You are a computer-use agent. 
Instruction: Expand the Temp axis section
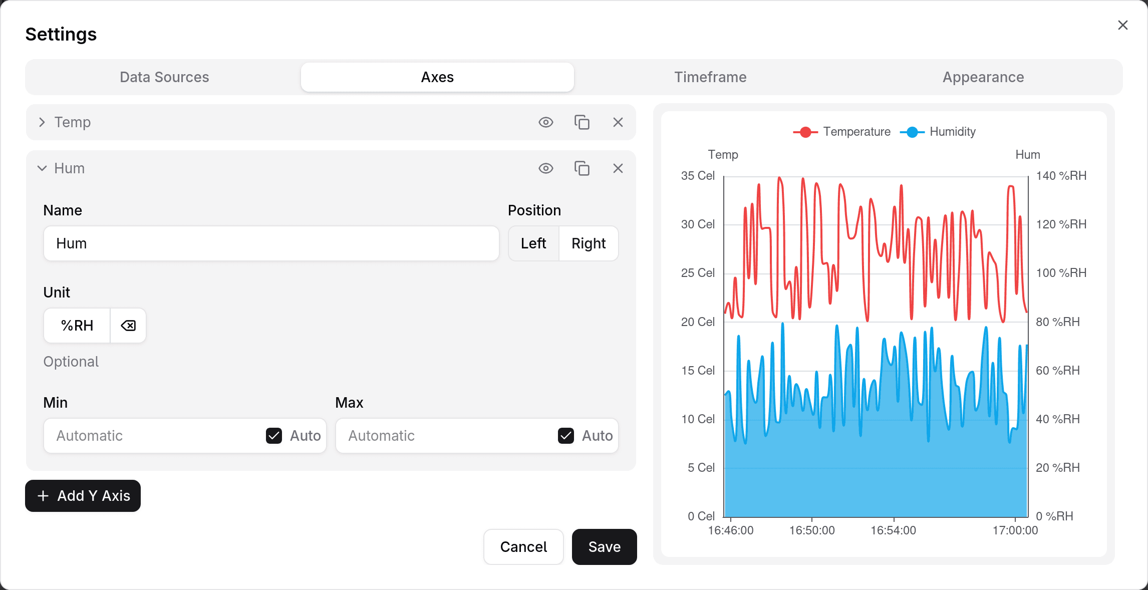(x=42, y=122)
